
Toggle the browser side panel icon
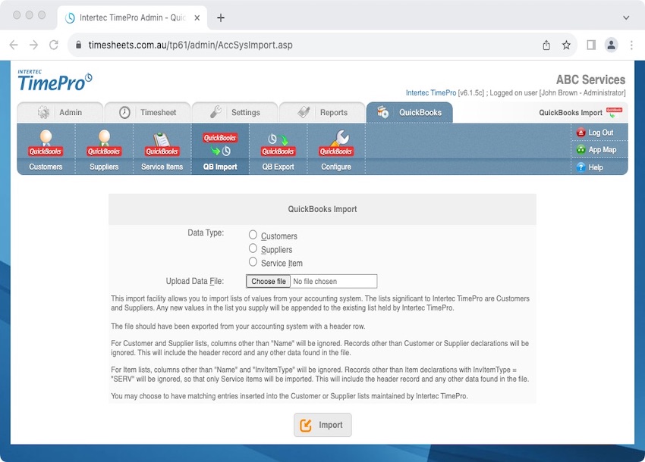coord(591,45)
